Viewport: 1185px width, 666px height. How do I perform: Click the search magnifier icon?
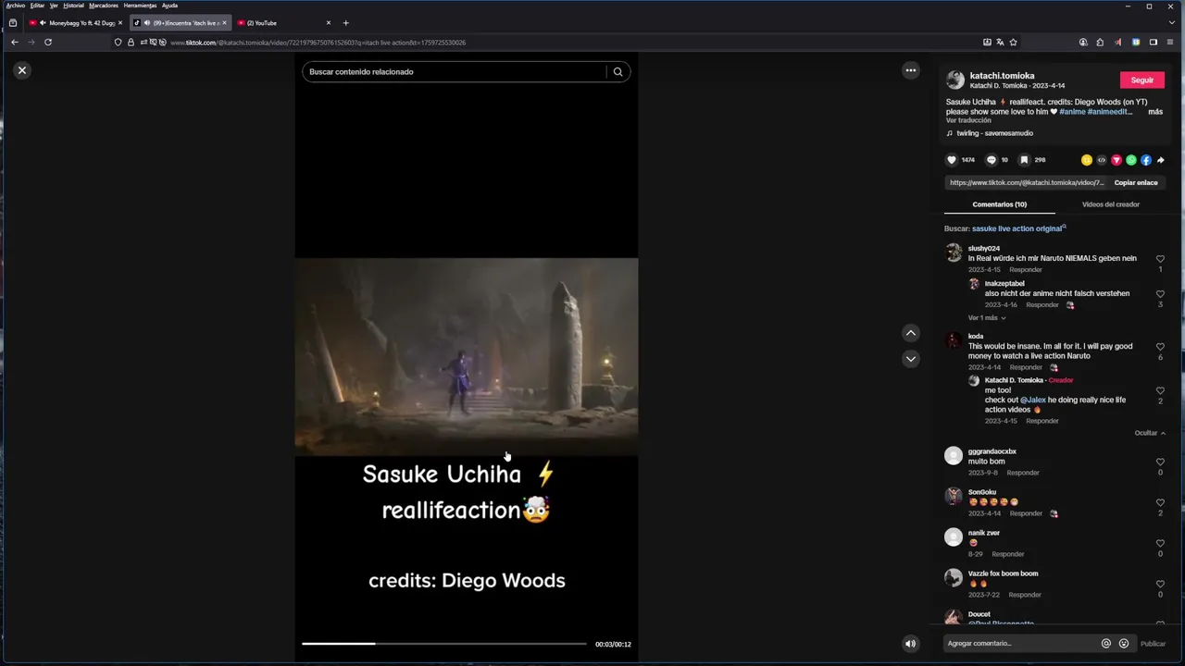[x=617, y=71]
